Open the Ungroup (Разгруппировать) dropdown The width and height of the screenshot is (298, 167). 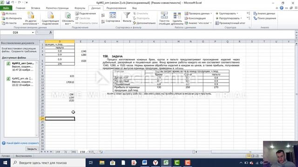(x=229, y=19)
